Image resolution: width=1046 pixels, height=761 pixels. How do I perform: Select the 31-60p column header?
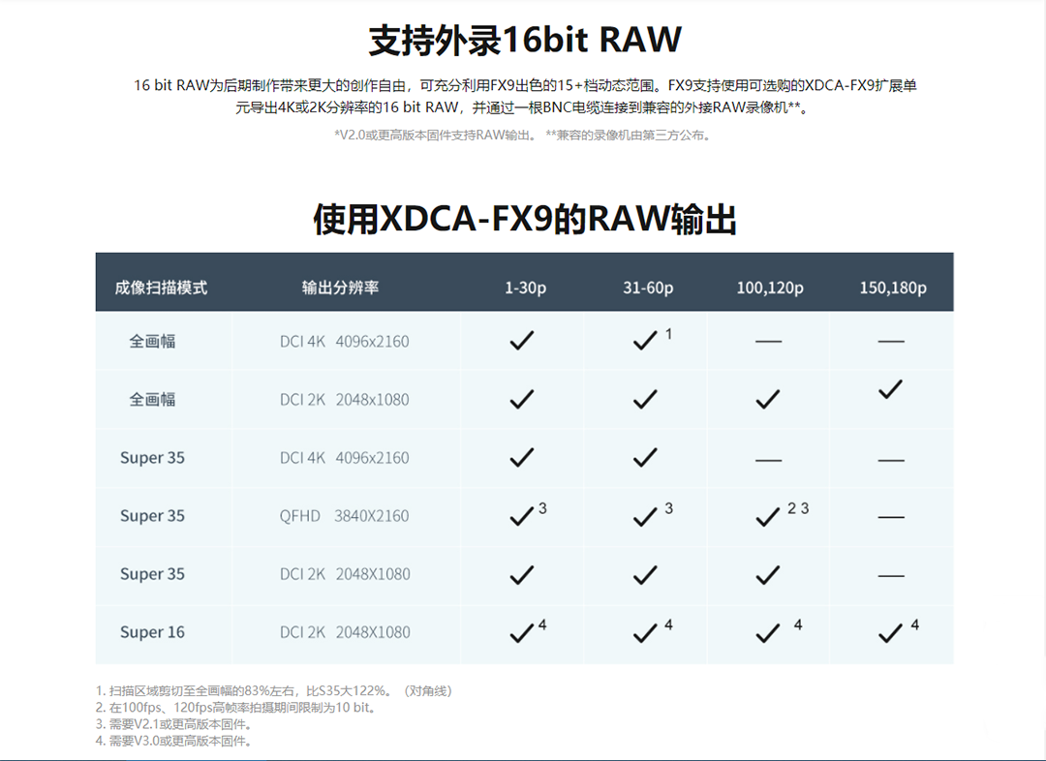pos(648,288)
